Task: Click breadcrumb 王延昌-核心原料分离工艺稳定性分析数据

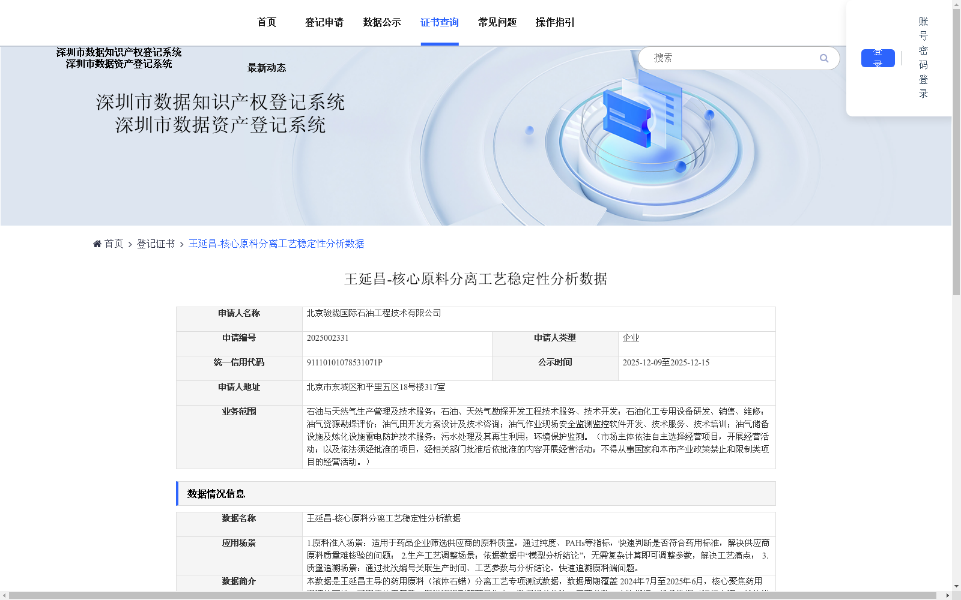Action: click(x=276, y=244)
